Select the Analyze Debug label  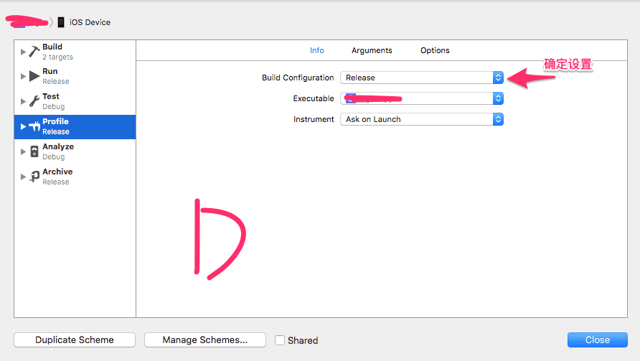pos(58,151)
